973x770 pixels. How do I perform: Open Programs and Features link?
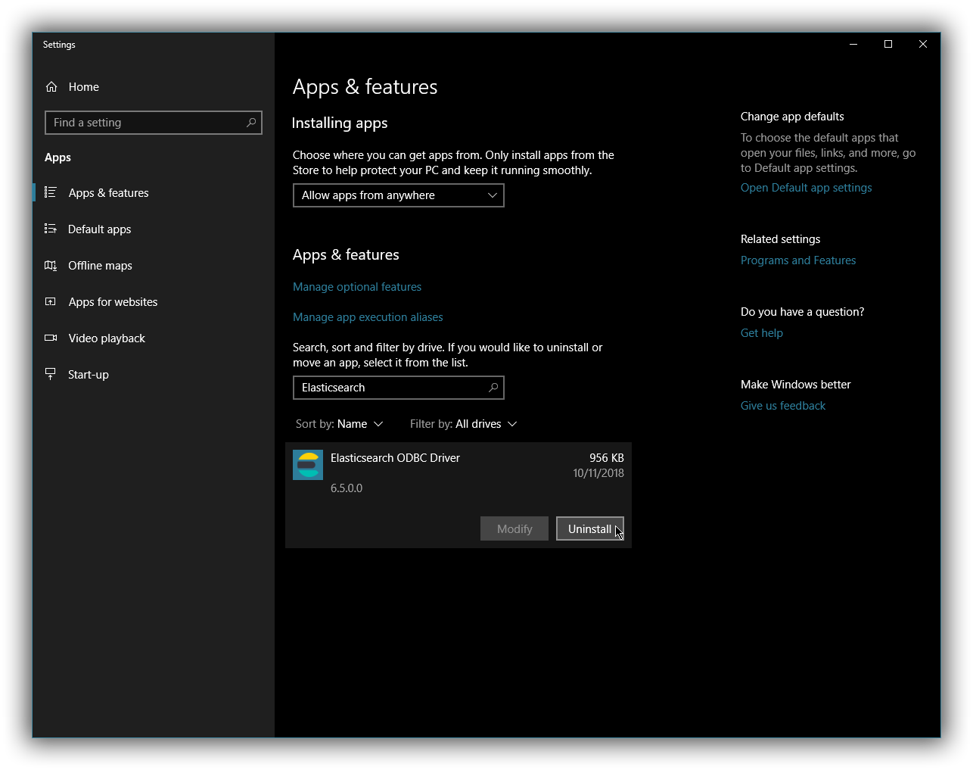(798, 260)
